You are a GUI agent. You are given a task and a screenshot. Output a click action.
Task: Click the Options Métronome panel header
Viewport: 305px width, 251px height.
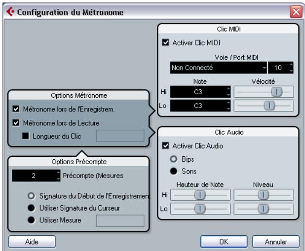pyautogui.click(x=79, y=96)
